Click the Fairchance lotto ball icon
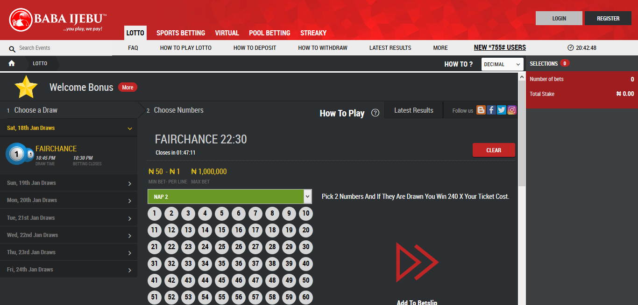The width and height of the screenshot is (638, 305). [x=20, y=154]
